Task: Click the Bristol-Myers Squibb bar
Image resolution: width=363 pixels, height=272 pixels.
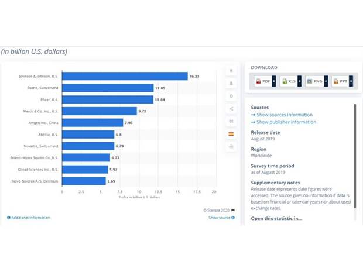Action: click(86, 157)
